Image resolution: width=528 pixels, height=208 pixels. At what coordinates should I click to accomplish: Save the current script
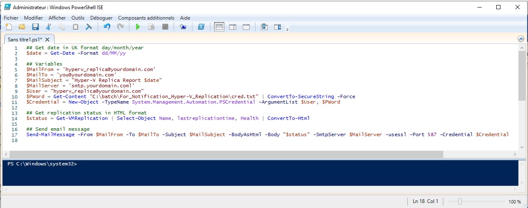[35, 27]
